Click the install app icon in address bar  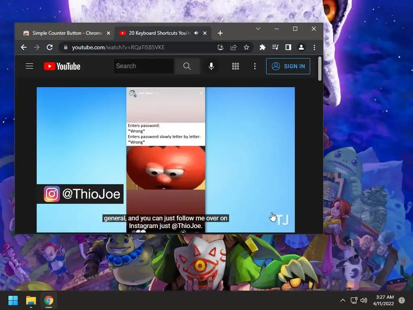coord(221,47)
